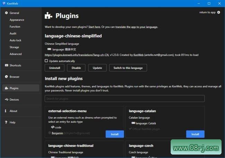
Task: Click the Help question mark icon
Action: (x=6, y=122)
